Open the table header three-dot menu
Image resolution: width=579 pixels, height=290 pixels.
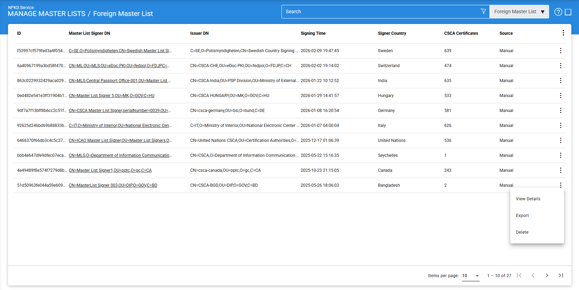coord(563,33)
